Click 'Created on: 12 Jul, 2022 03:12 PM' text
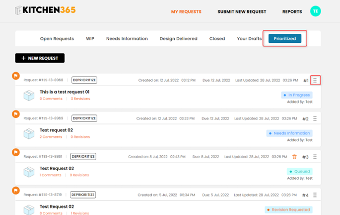 tap(167, 80)
